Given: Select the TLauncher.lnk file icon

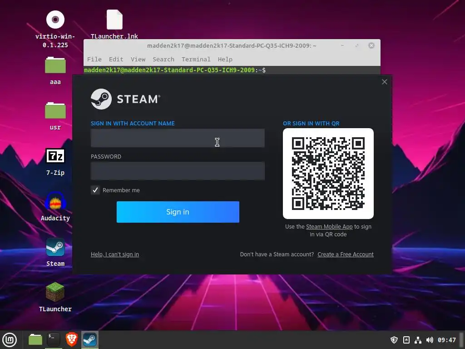Looking at the screenshot, I should (x=114, y=20).
